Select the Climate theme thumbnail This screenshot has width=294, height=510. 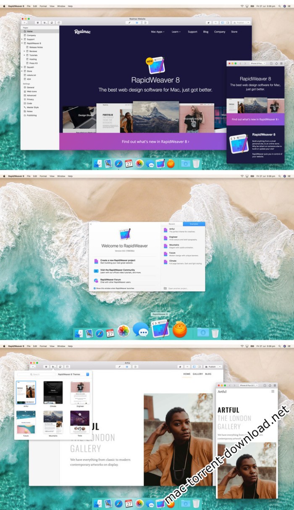(53, 392)
